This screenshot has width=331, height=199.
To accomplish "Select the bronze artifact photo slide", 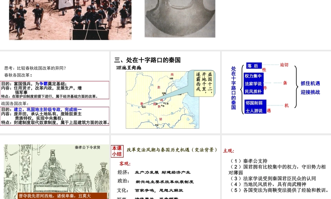I will click(x=180, y=19).
